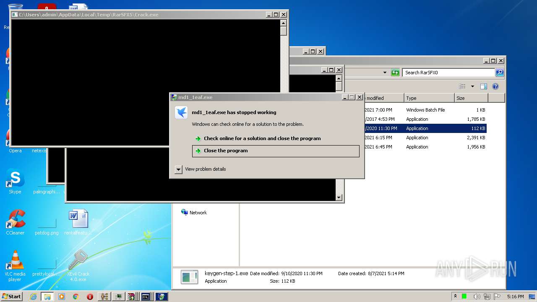Click the Explorer refresh button
This screenshot has width=537, height=302.
395,73
